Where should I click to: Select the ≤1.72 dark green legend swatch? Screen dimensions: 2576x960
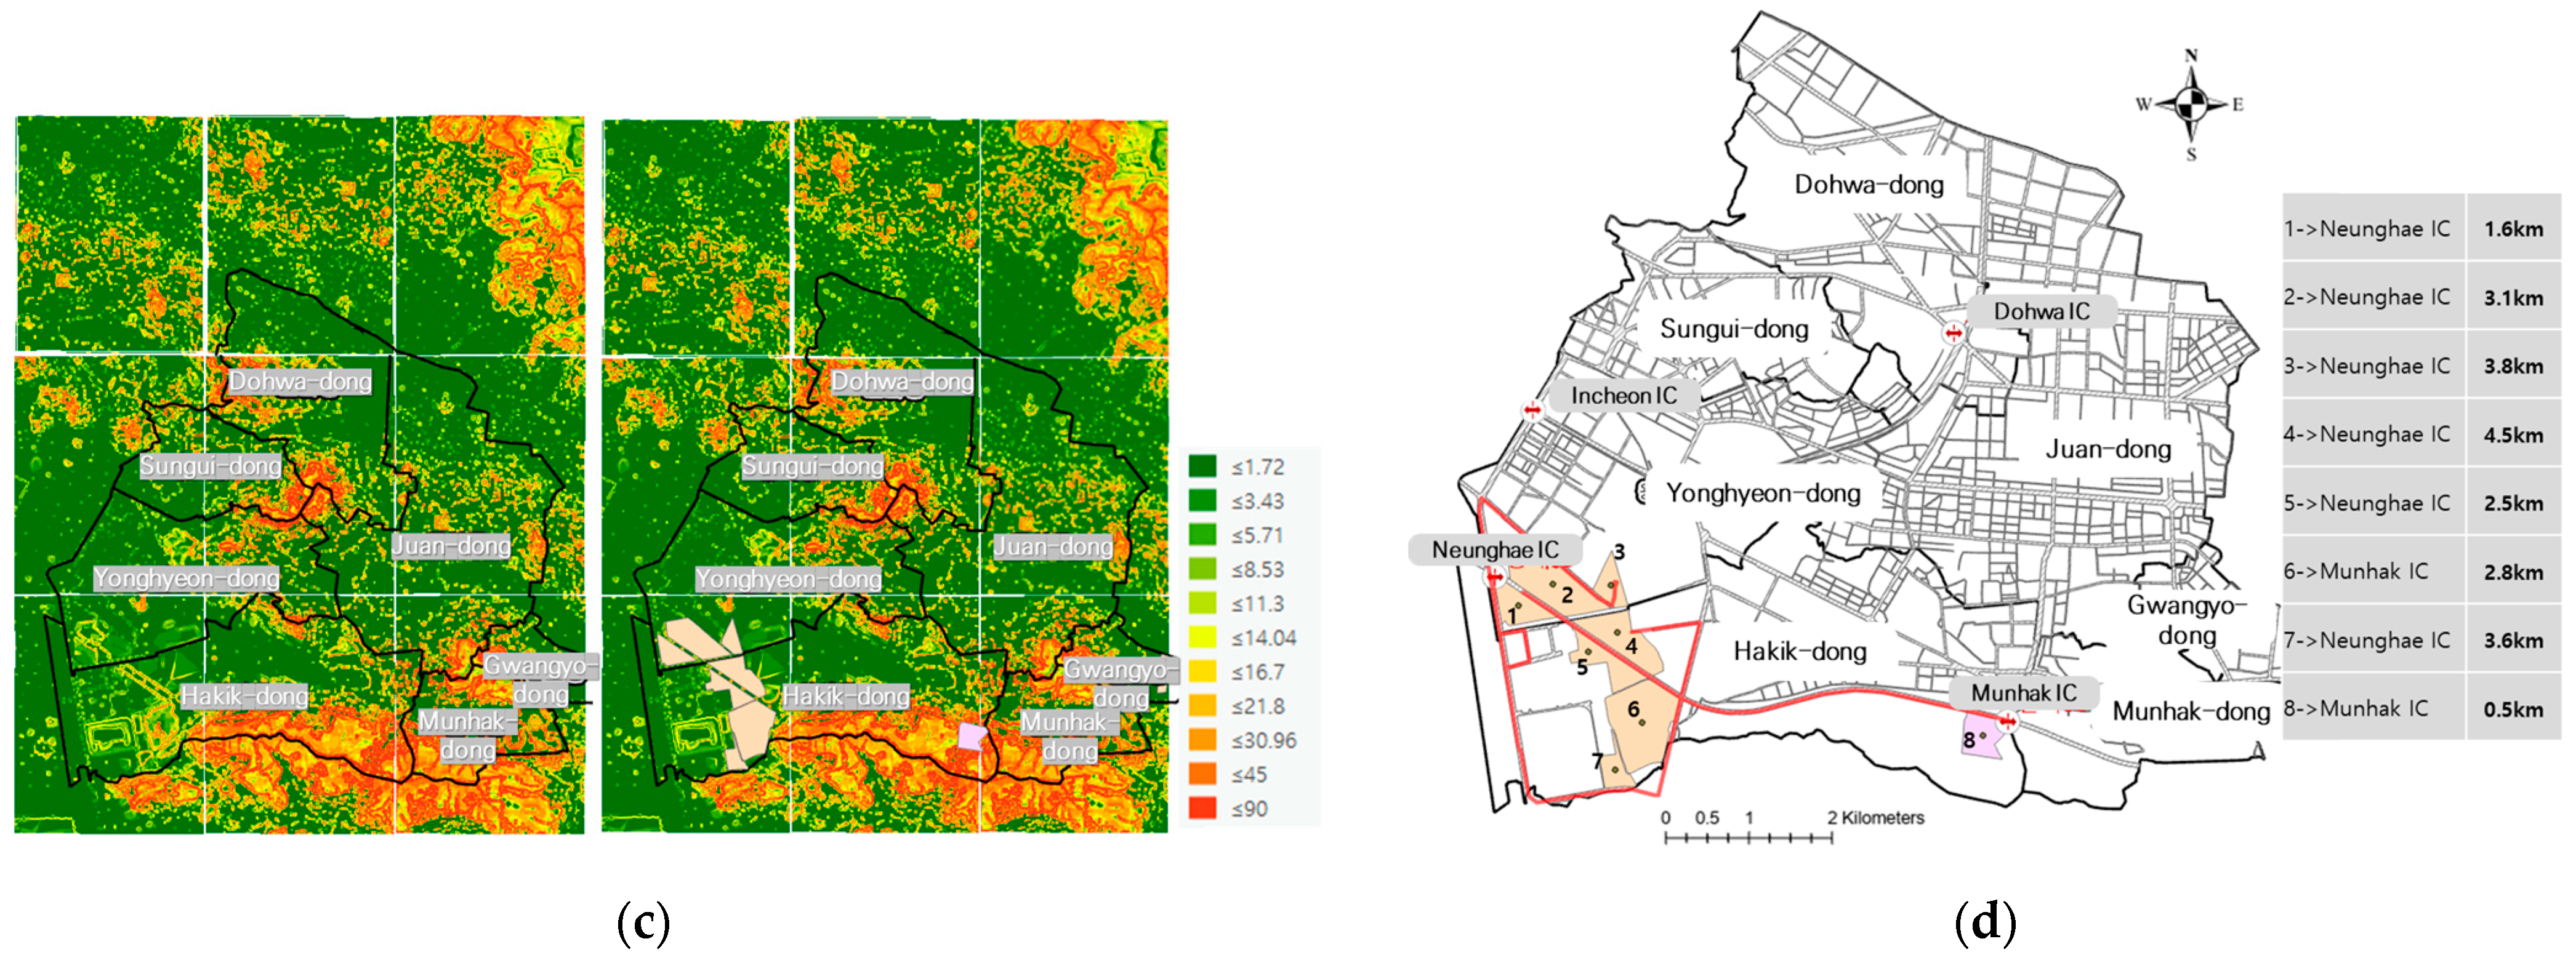tap(1202, 466)
